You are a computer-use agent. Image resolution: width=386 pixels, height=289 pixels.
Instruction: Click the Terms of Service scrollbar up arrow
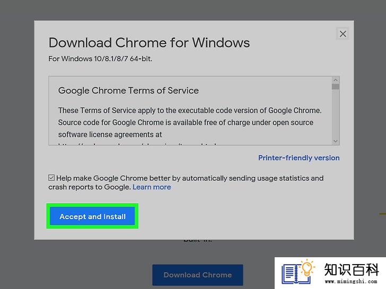coord(336,80)
